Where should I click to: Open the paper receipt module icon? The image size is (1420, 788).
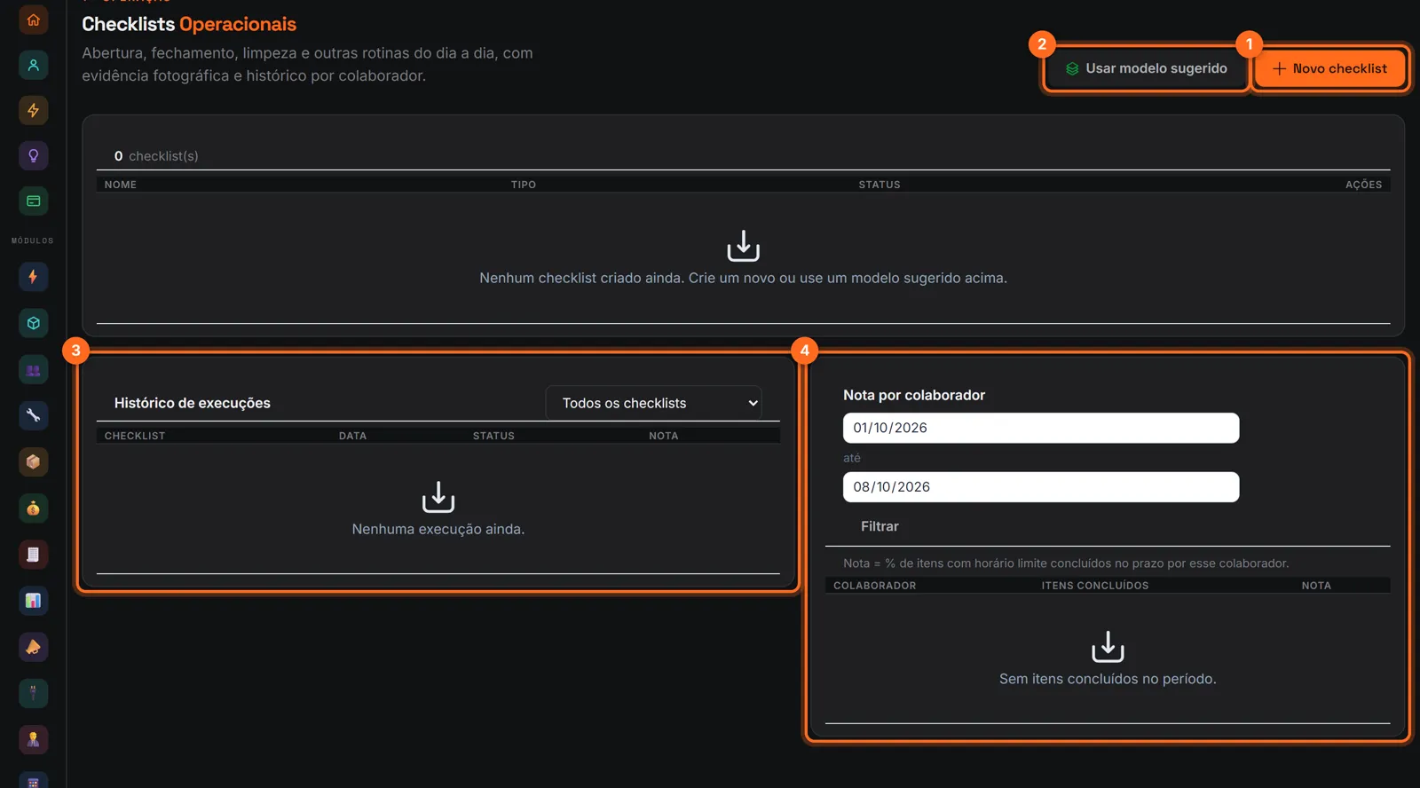(34, 555)
